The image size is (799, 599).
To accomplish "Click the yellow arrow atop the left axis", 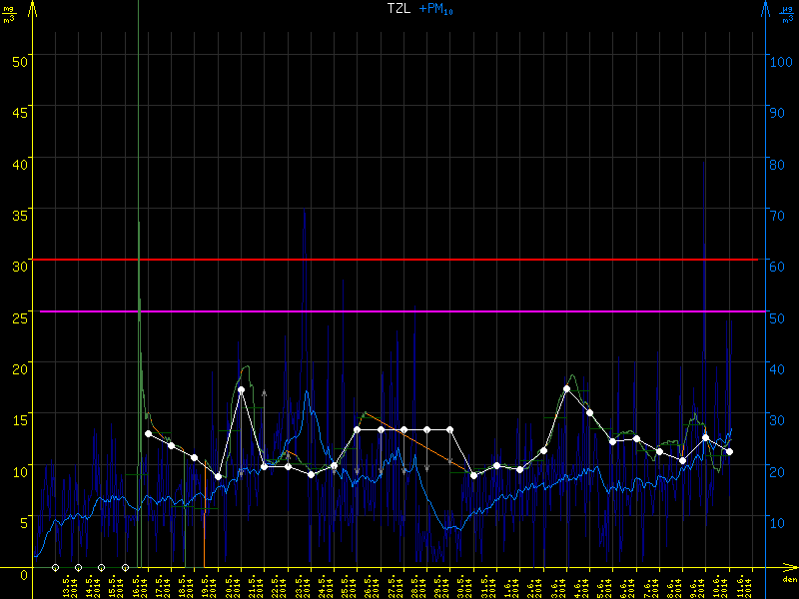I will coord(33,10).
